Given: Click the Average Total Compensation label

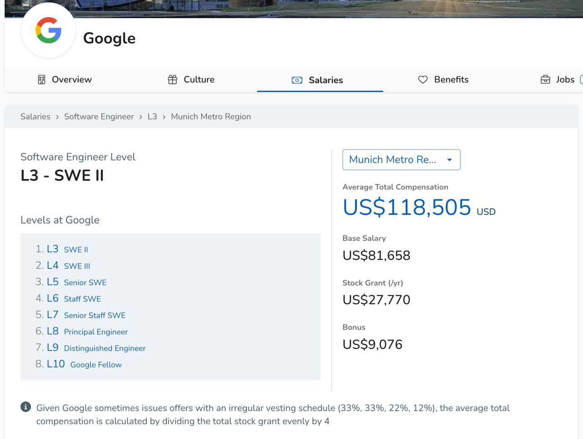Looking at the screenshot, I should (x=395, y=187).
